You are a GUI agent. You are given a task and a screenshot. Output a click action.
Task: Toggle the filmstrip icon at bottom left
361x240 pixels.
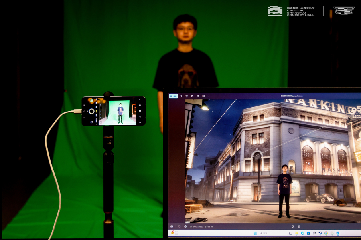(x=172, y=226)
